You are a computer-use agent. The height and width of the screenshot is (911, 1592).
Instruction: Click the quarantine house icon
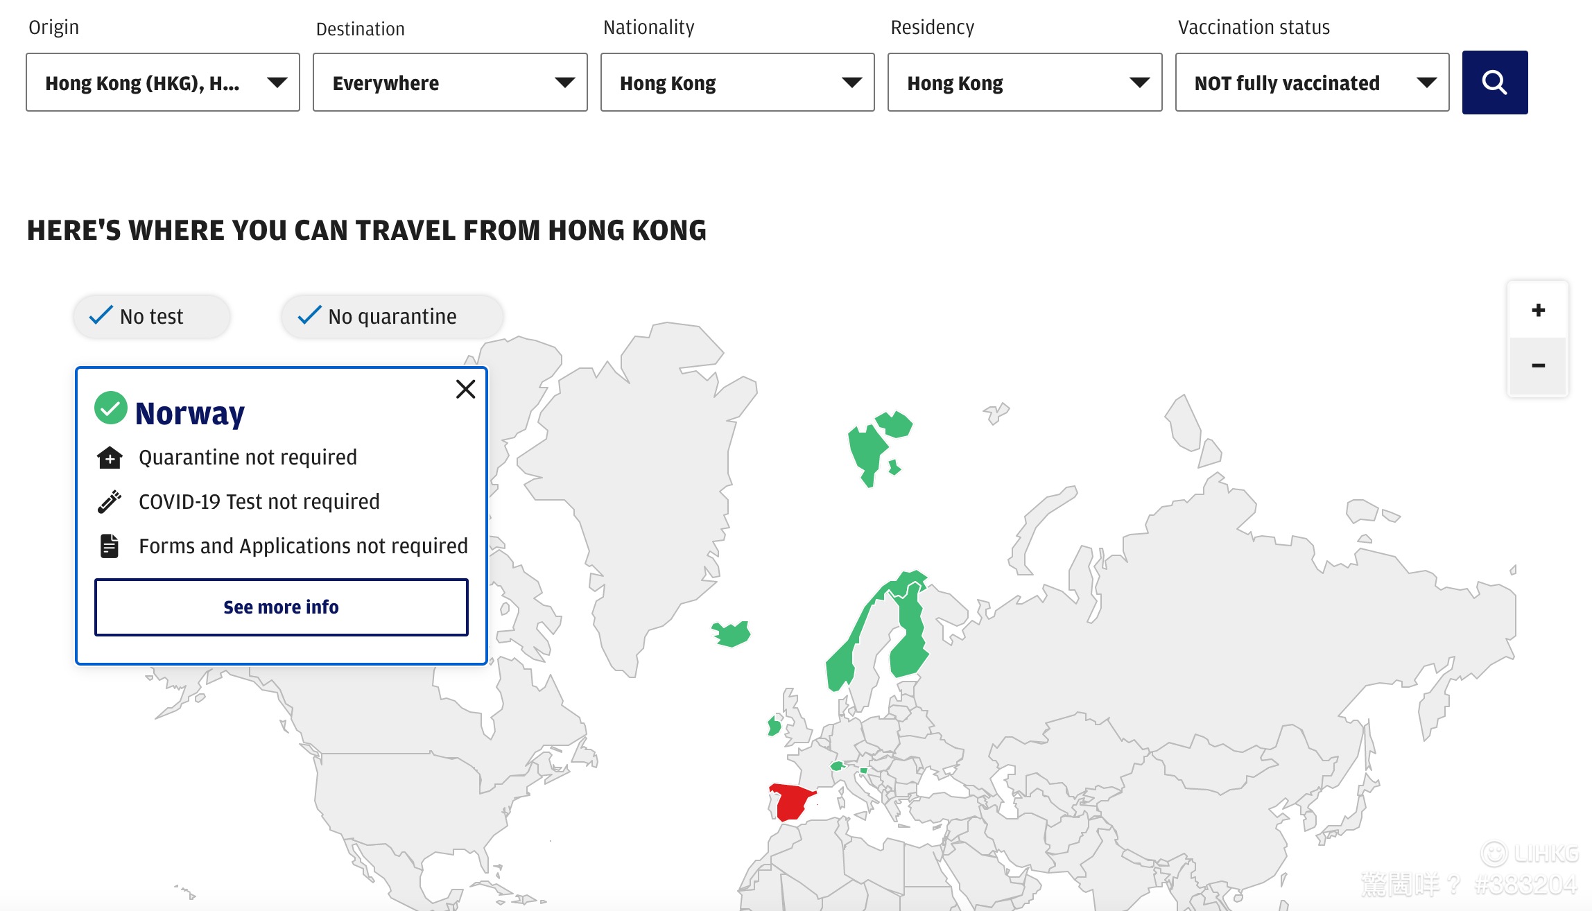(x=110, y=458)
